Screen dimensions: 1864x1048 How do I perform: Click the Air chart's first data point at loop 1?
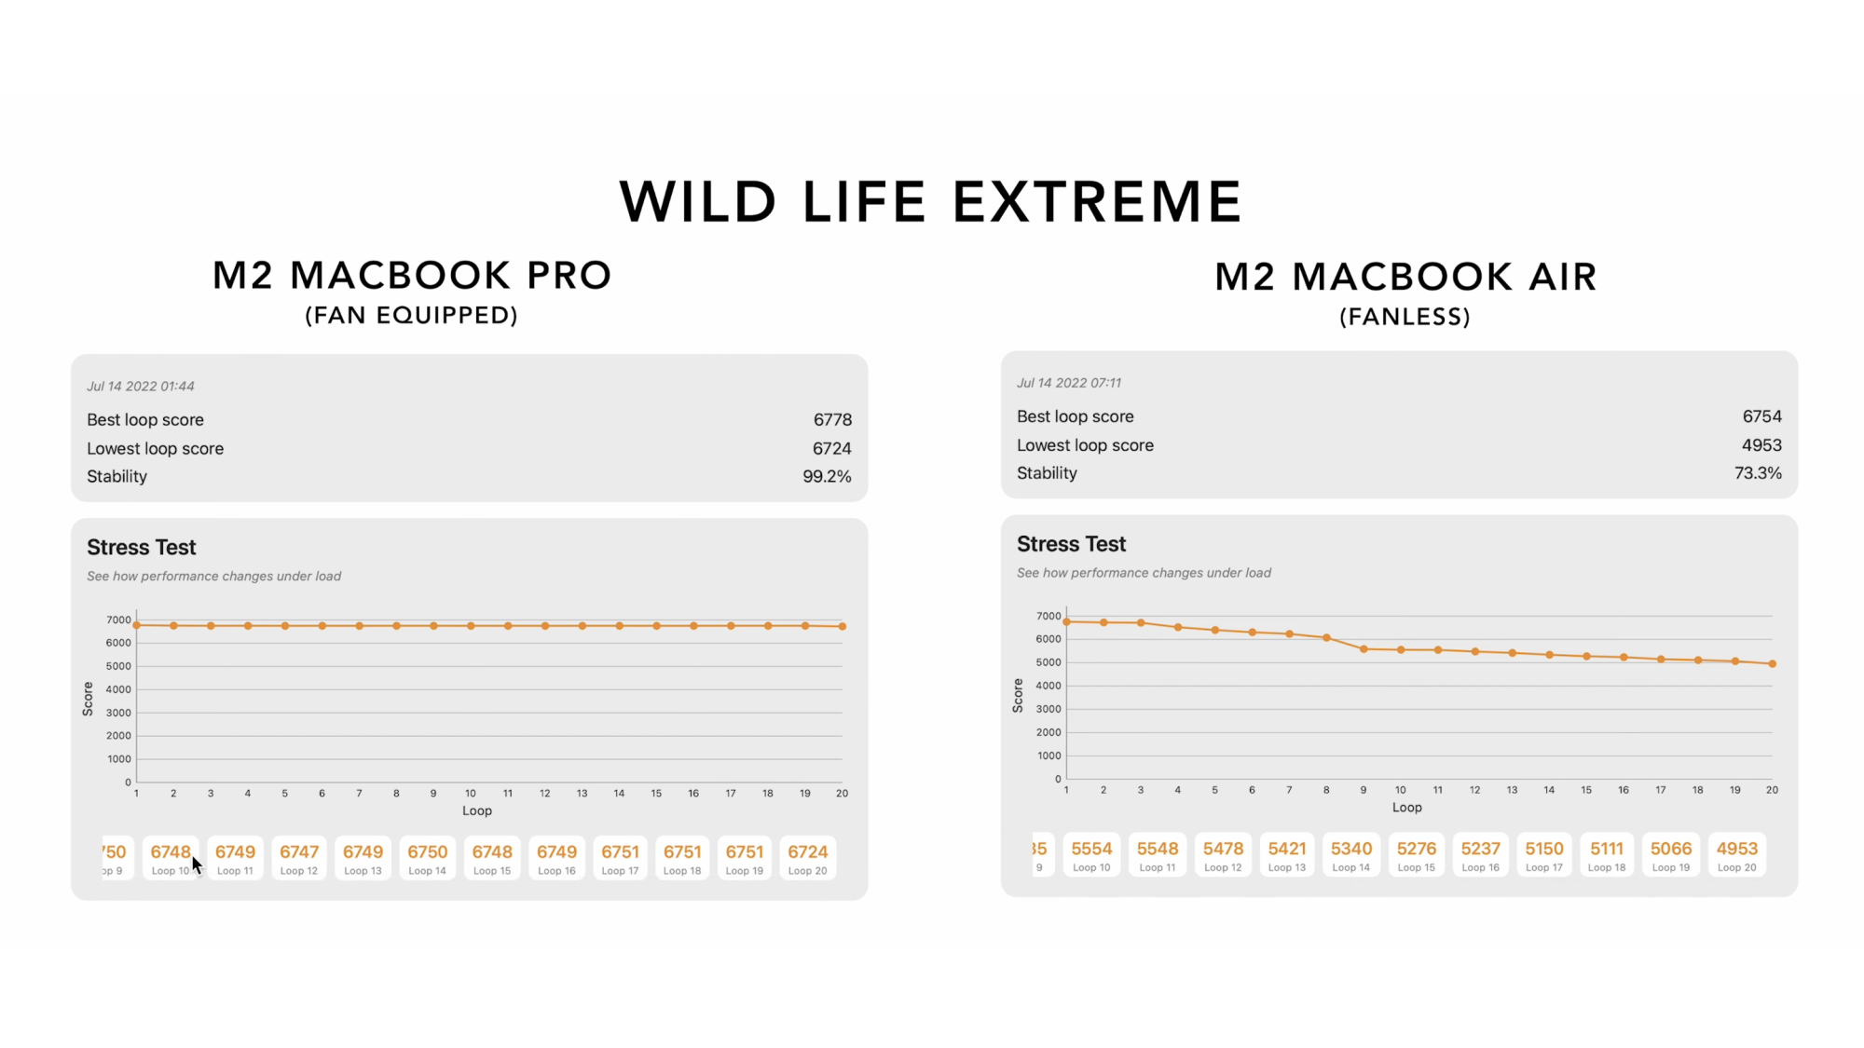click(1067, 621)
